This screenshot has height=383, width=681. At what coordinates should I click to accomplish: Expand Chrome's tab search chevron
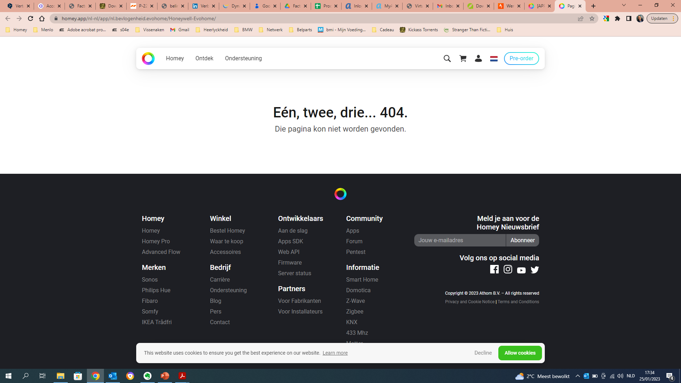(x=624, y=5)
